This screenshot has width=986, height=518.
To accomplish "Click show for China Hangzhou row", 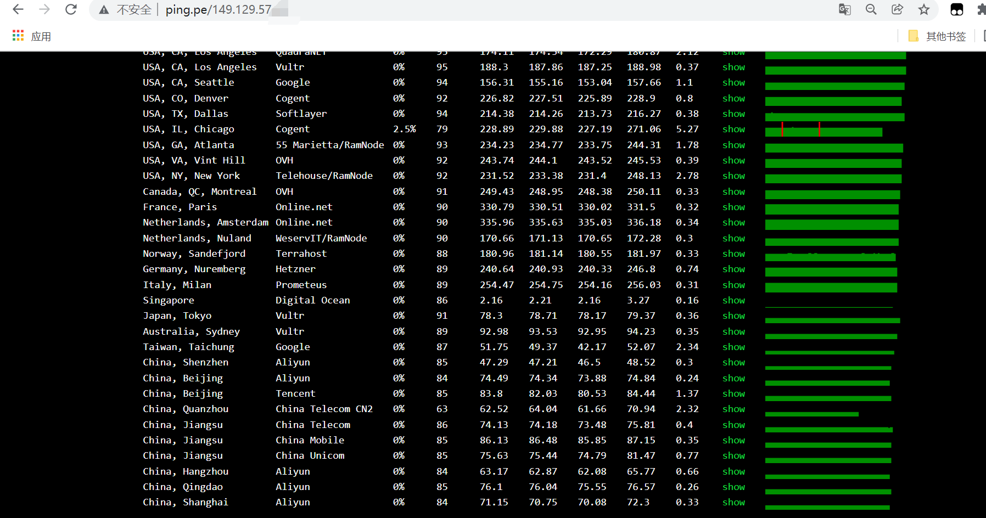I will pyautogui.click(x=733, y=471).
